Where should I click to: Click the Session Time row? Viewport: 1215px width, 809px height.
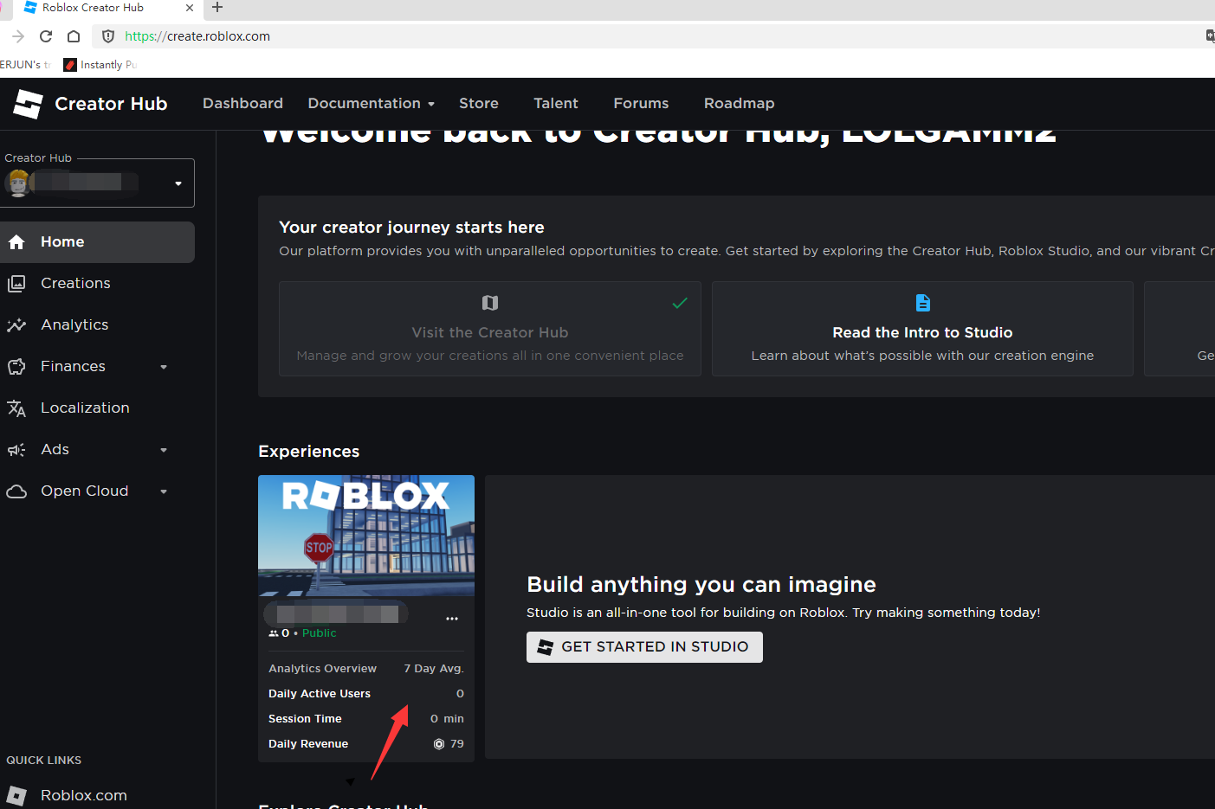pos(366,719)
